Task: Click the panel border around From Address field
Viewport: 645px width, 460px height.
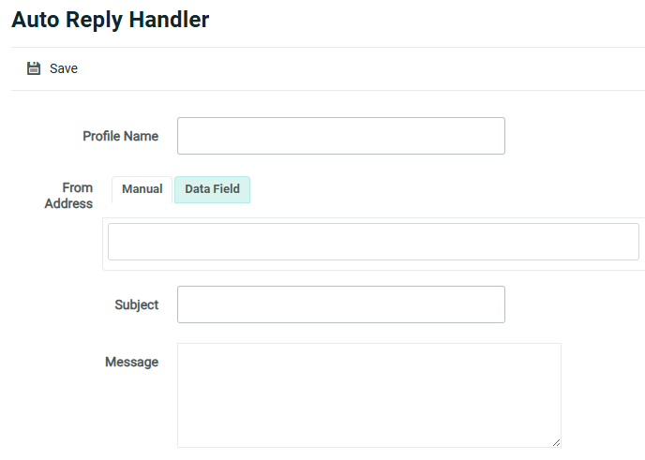Action: 105,244
